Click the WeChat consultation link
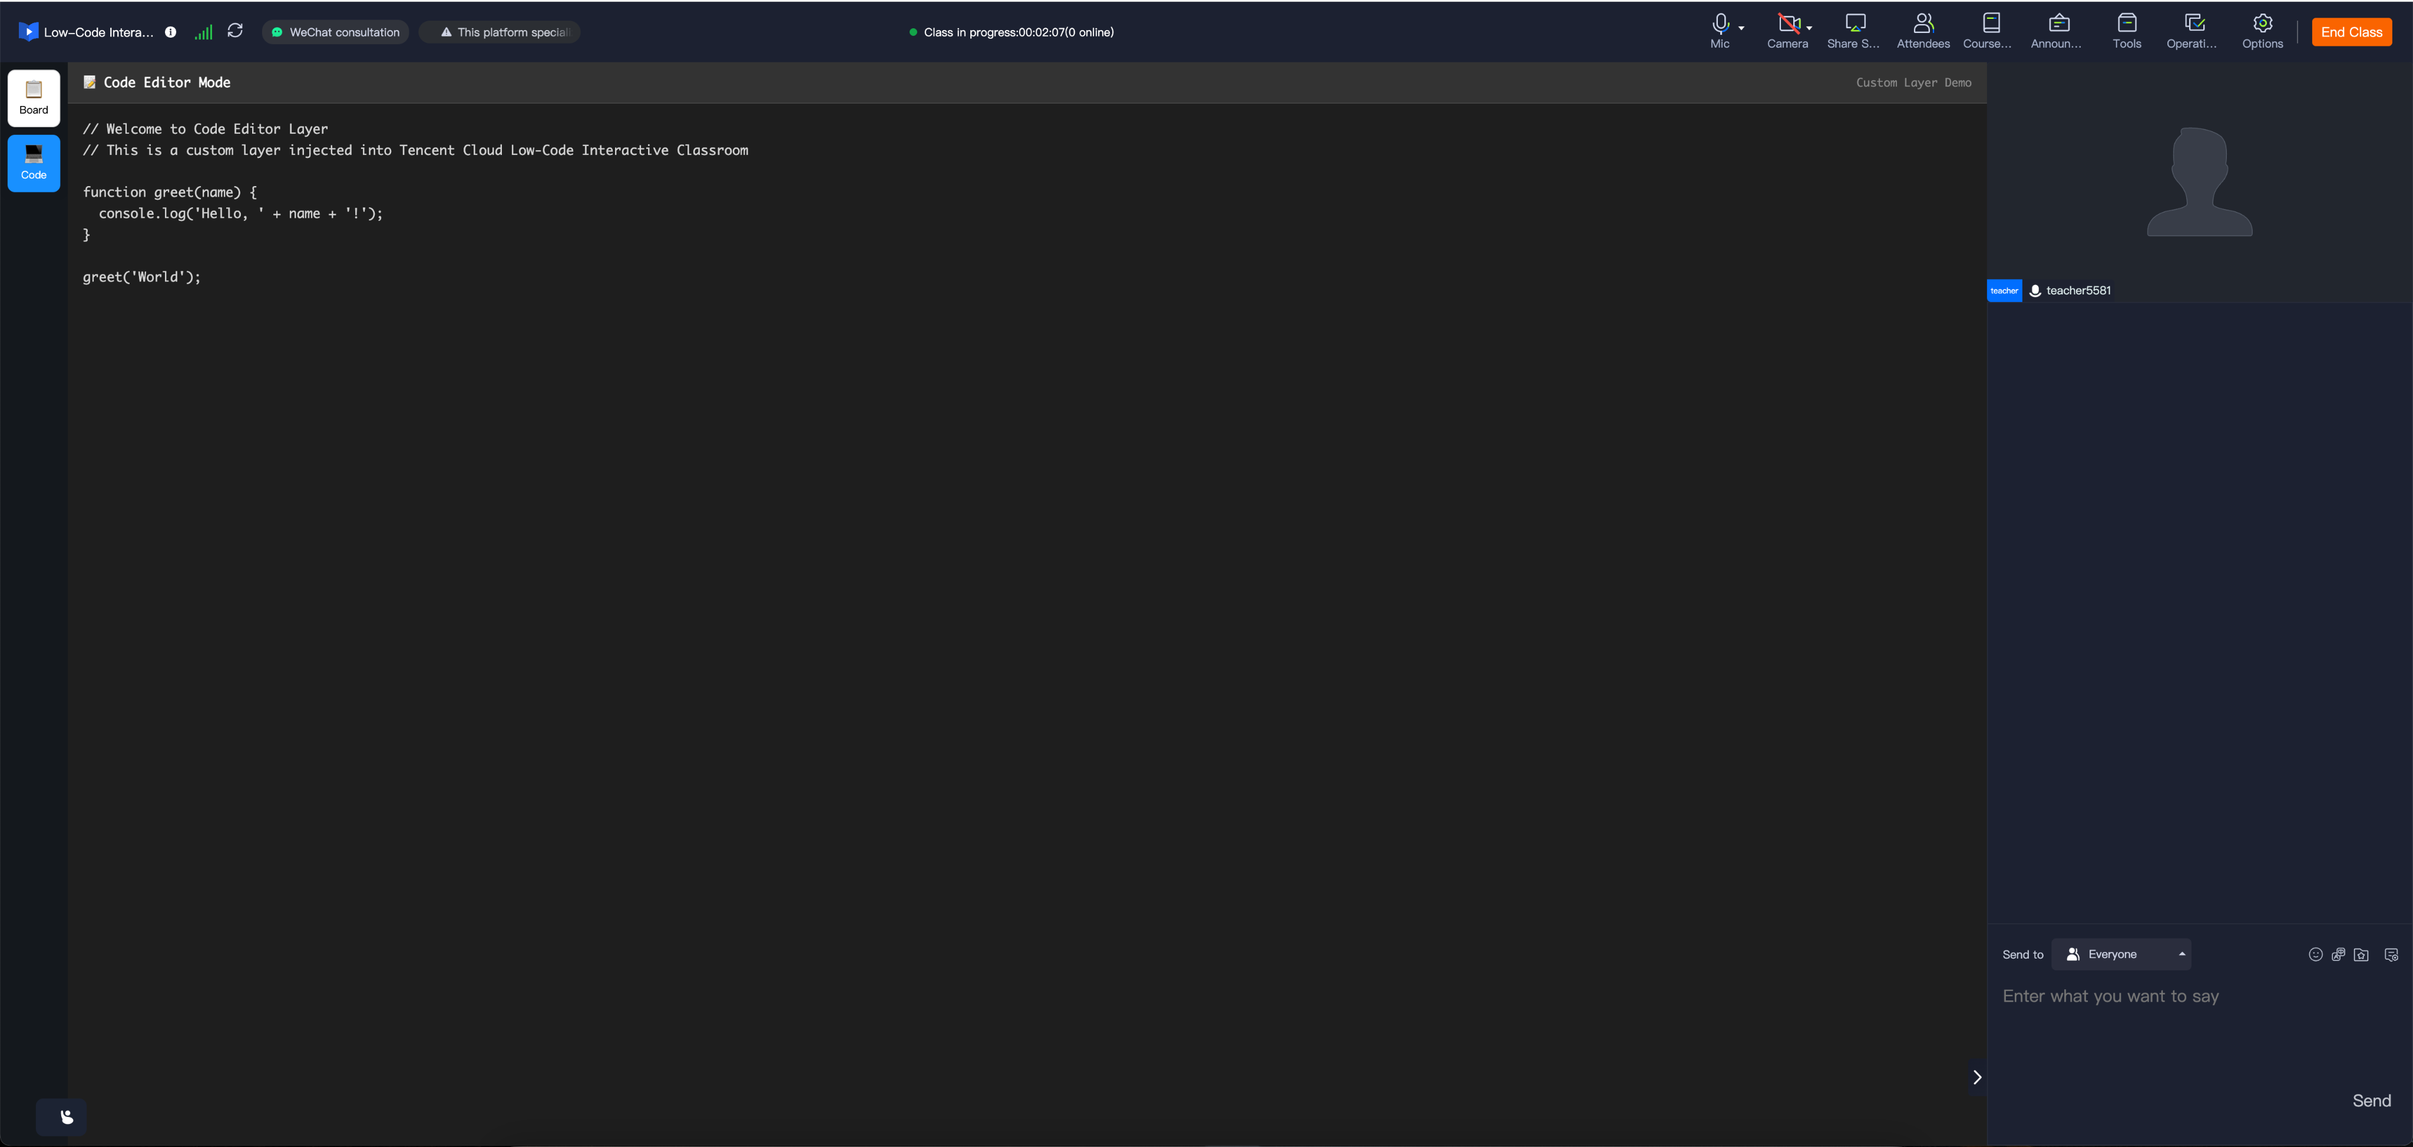2413x1147 pixels. pos(335,32)
